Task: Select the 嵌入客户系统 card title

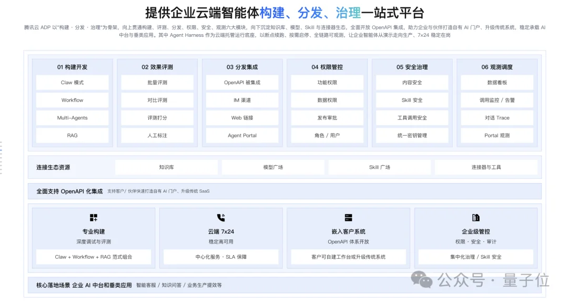Action: point(349,231)
